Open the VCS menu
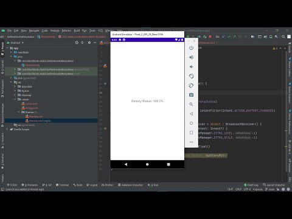Image resolution: width=292 pixels, height=219 pixels. 100,30
